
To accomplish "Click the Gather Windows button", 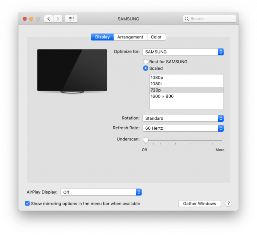I will click(x=199, y=204).
